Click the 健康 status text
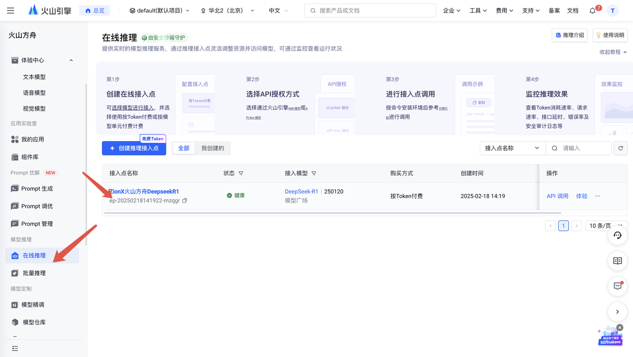Screen dimensions: 633x357 [239, 196]
